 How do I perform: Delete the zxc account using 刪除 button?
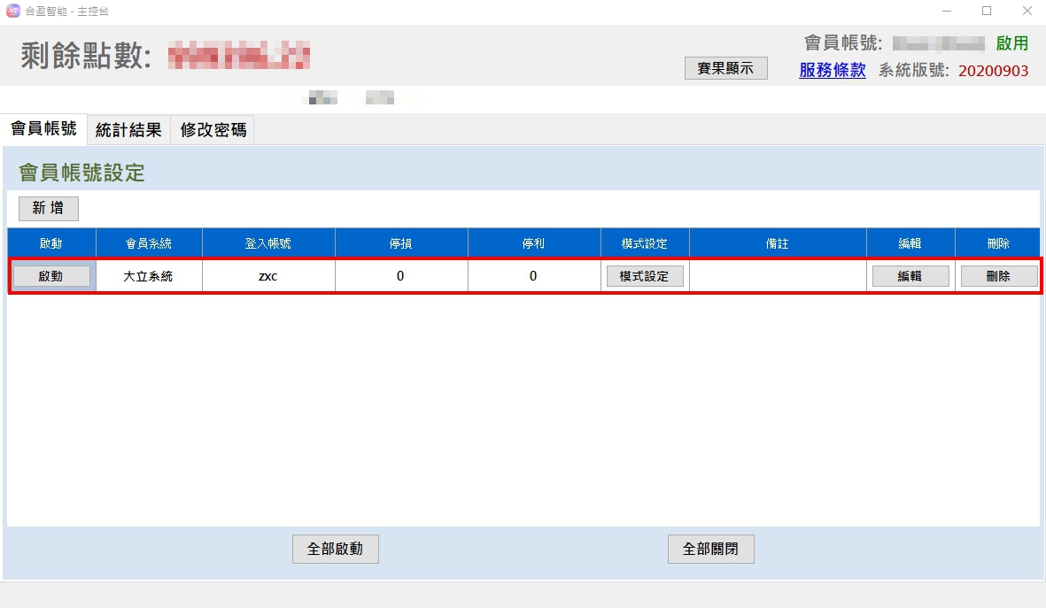tap(998, 276)
